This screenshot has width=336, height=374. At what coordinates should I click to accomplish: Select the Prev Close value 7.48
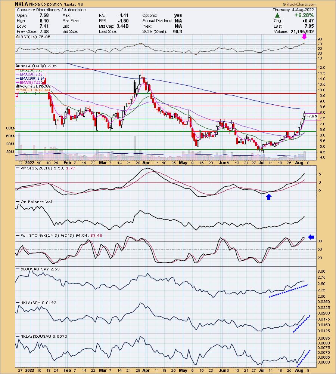[44, 31]
